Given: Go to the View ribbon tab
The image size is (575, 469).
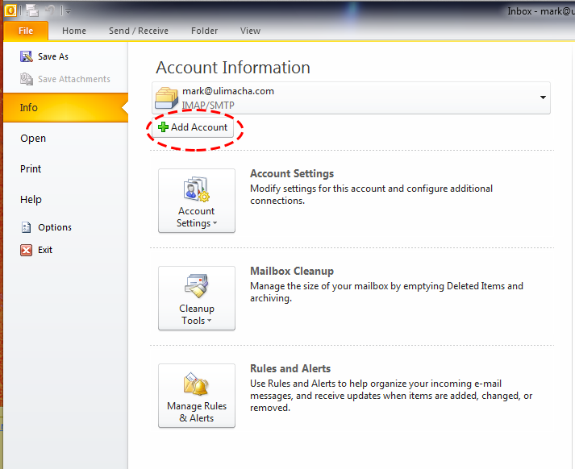Looking at the screenshot, I should 250,31.
